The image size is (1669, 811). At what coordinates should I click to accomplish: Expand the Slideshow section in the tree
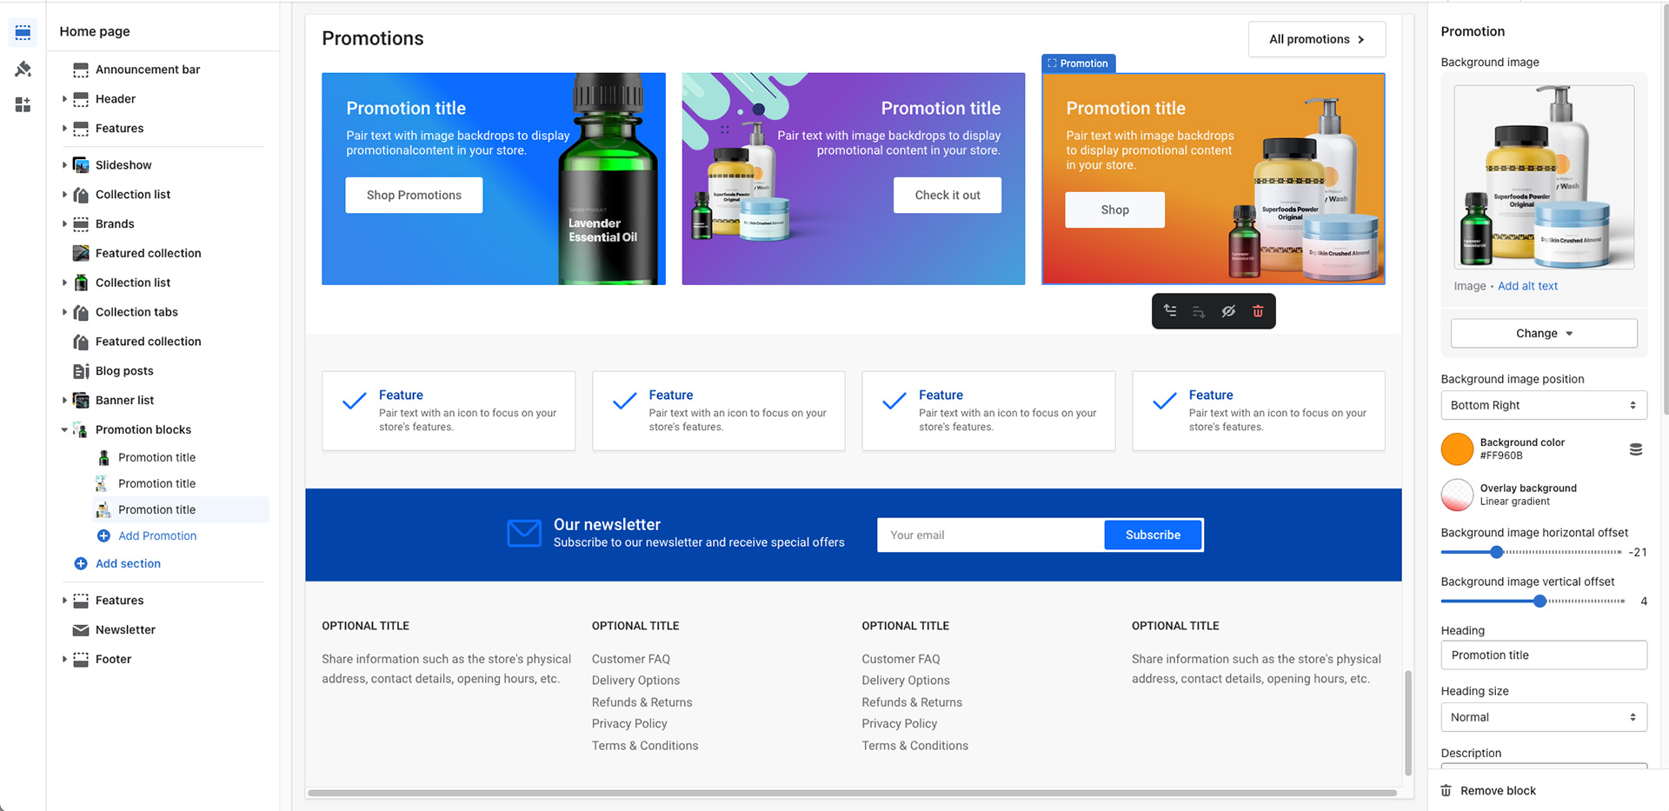(64, 165)
